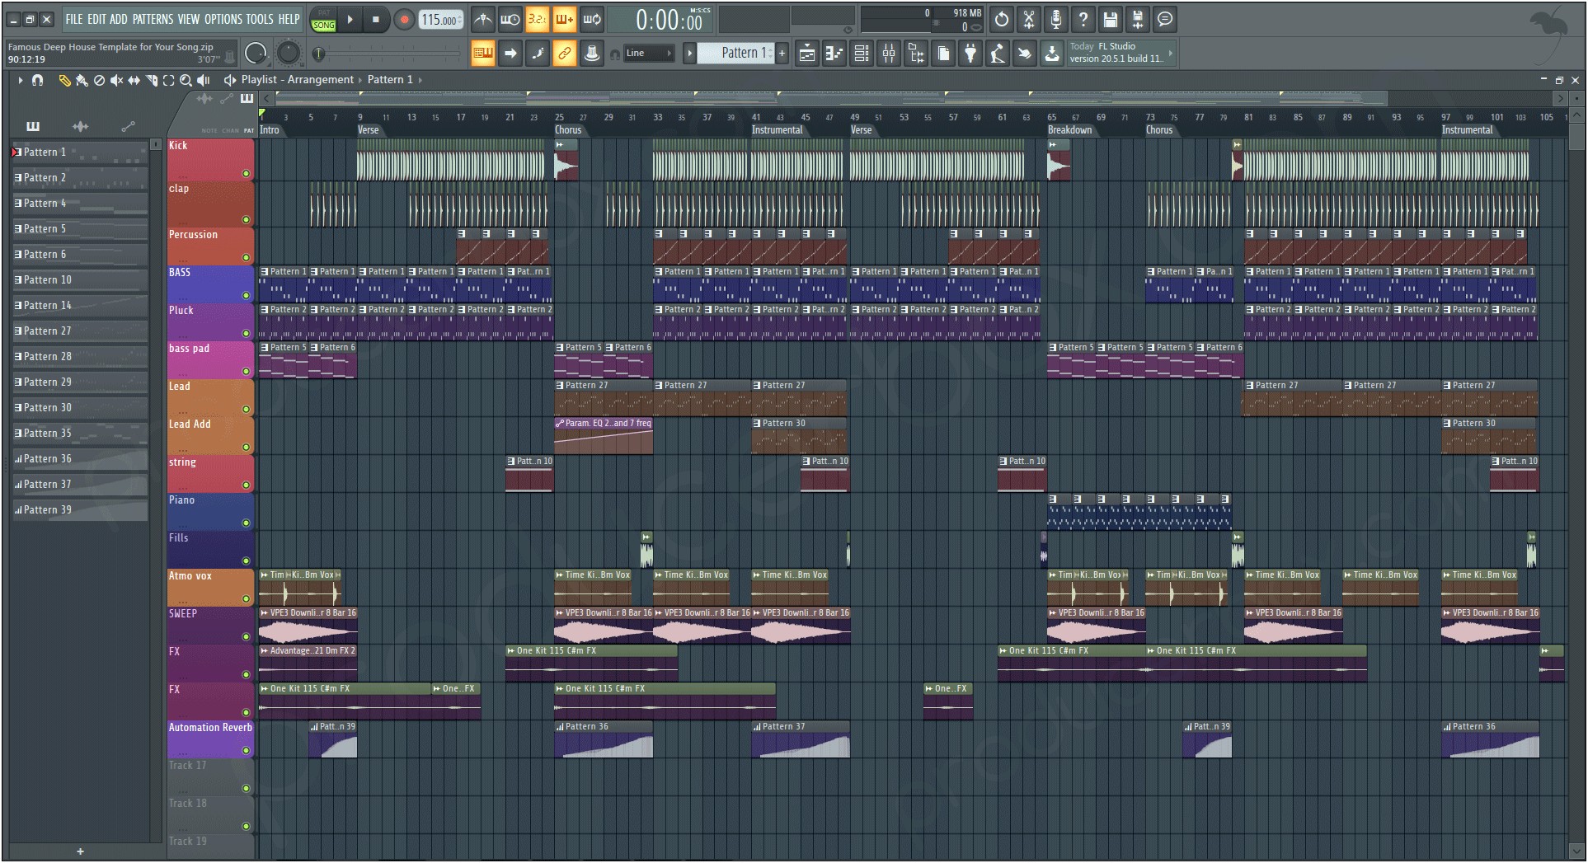Open the OPTIONS menu
1588x863 pixels.
pyautogui.click(x=223, y=19)
